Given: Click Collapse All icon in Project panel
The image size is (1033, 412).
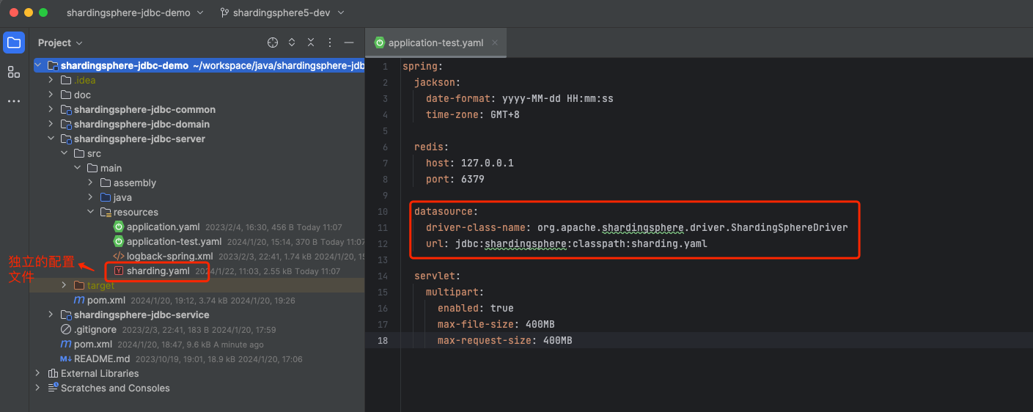Looking at the screenshot, I should point(311,43).
